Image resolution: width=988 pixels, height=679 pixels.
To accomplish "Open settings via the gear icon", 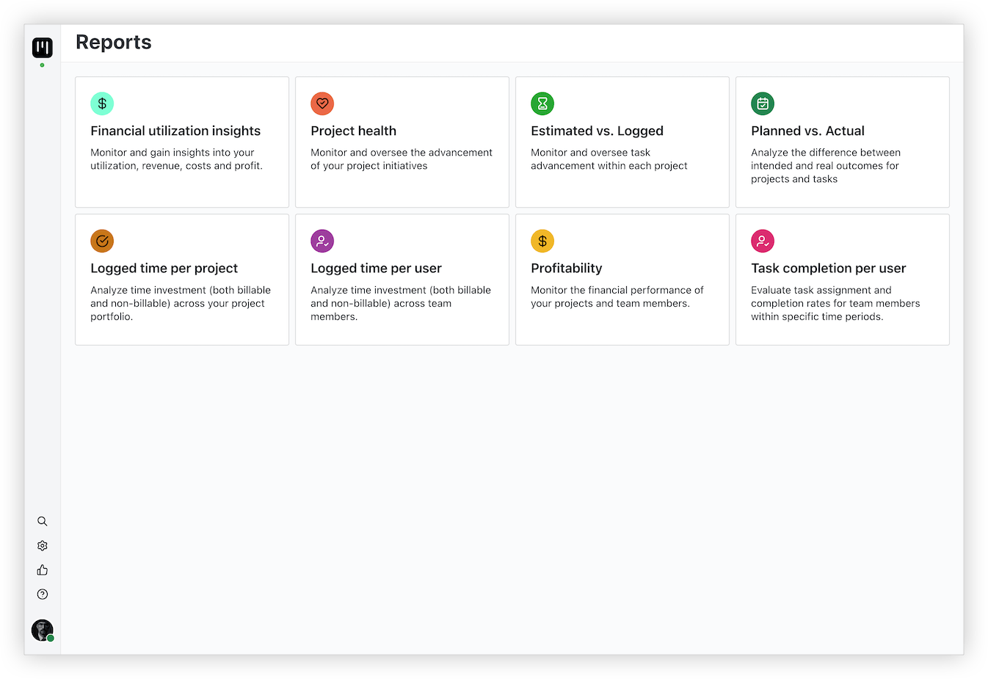I will tap(43, 545).
